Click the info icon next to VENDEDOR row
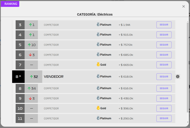Image resolution: width=190 pixels, height=128 pixels. [x=177, y=77]
